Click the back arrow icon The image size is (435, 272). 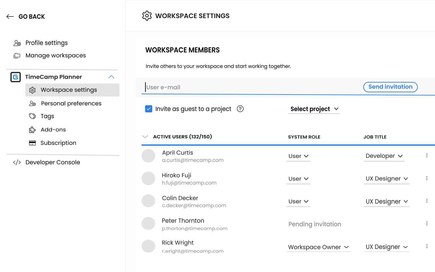(10, 17)
